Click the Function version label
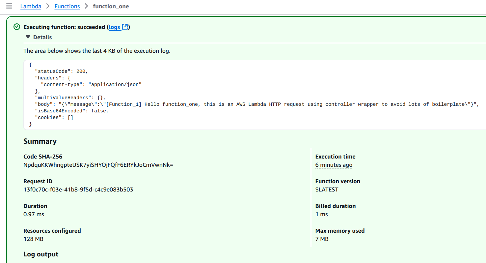 (x=338, y=181)
